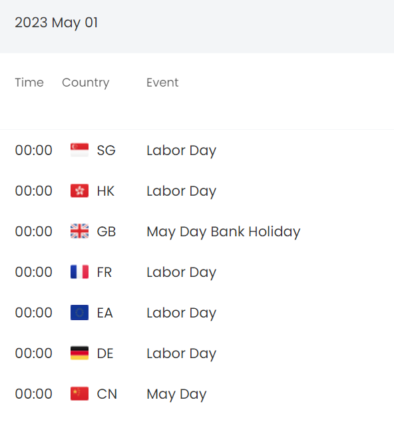Click the 2023 May 01 date heading

coord(57,23)
